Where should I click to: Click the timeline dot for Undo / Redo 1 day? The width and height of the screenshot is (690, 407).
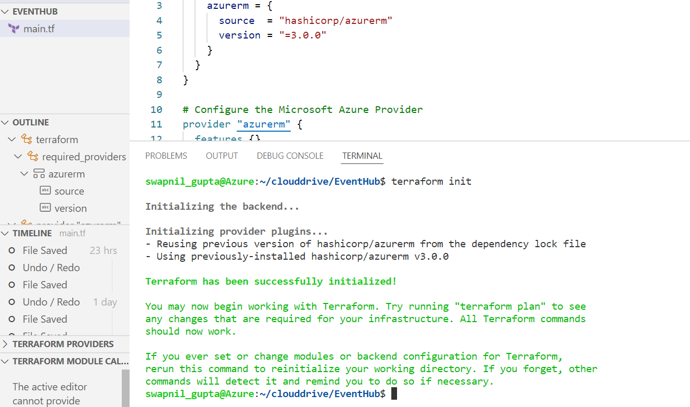11,302
